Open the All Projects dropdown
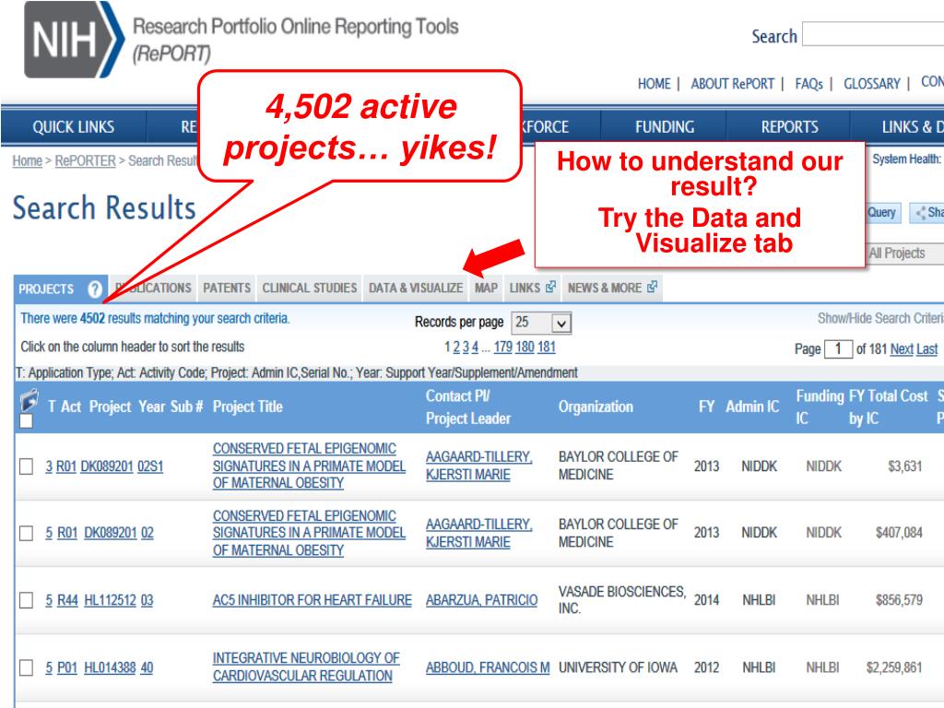 (x=905, y=254)
